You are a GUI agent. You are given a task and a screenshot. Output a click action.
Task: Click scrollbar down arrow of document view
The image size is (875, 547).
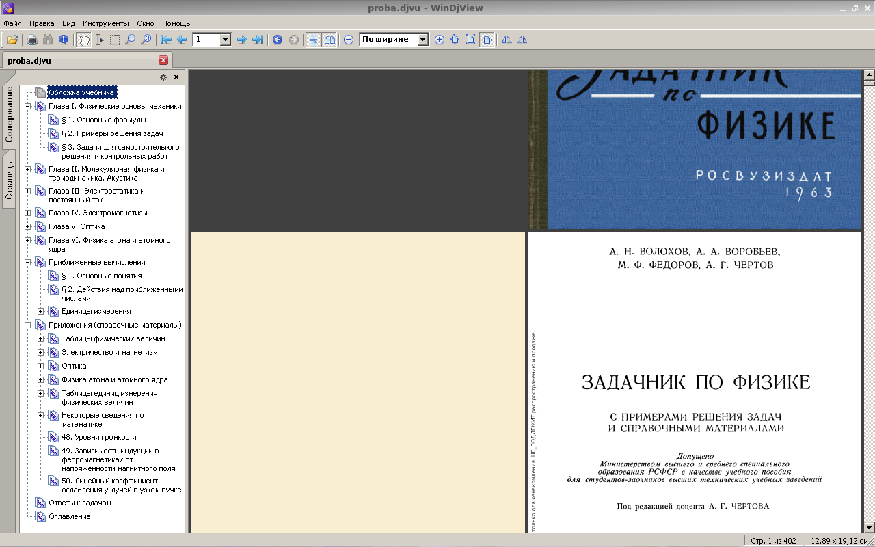[870, 528]
